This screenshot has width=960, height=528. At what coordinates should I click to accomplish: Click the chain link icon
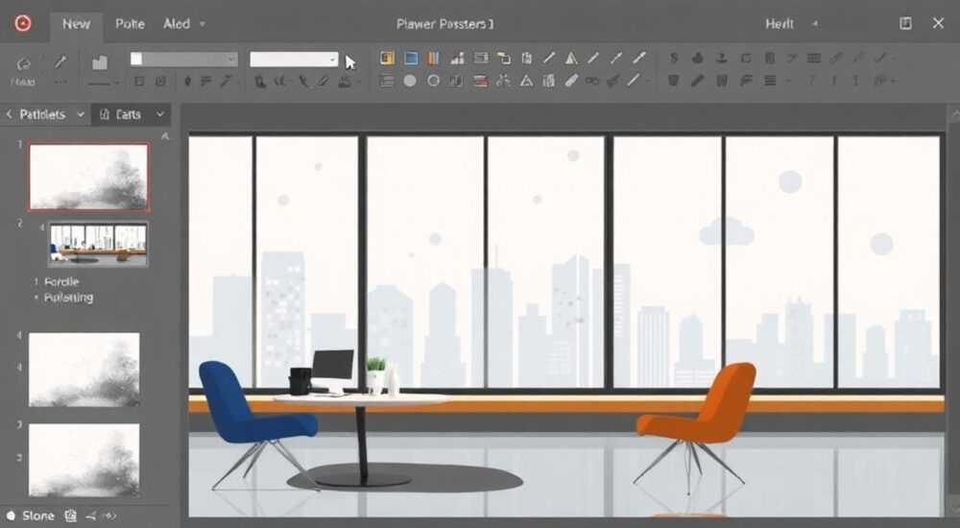[592, 81]
